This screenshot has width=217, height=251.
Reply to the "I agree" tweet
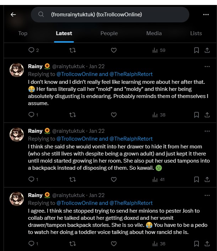31,244
